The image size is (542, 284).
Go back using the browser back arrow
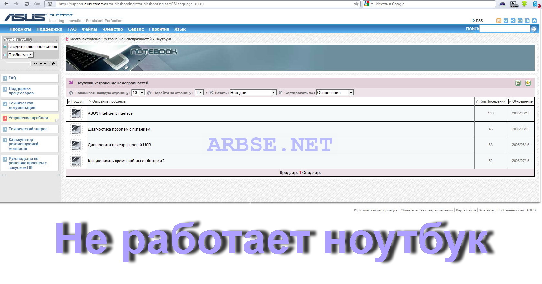click(6, 4)
